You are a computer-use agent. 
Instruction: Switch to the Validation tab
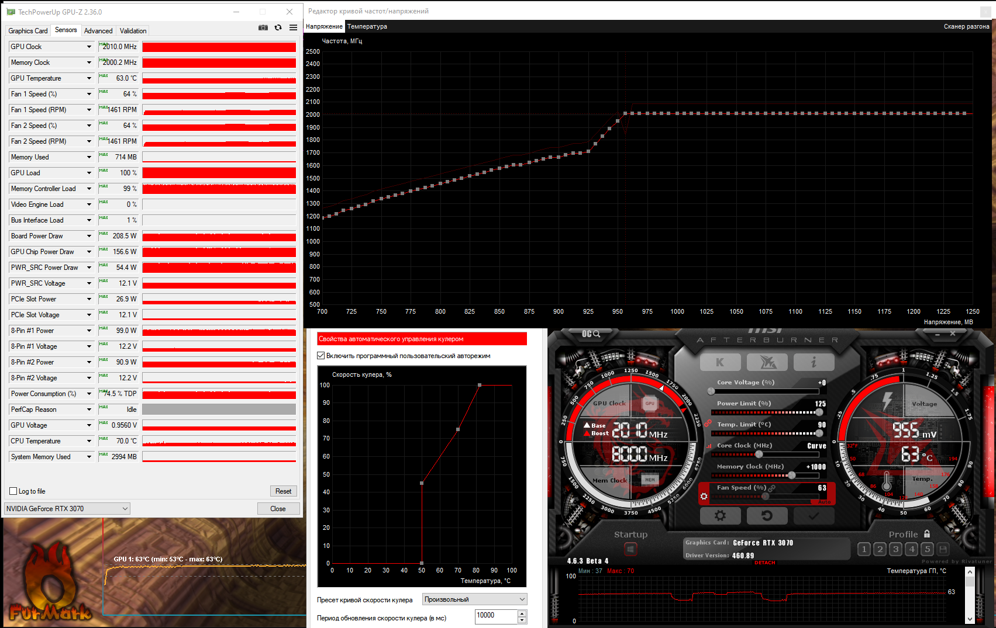pos(133,31)
